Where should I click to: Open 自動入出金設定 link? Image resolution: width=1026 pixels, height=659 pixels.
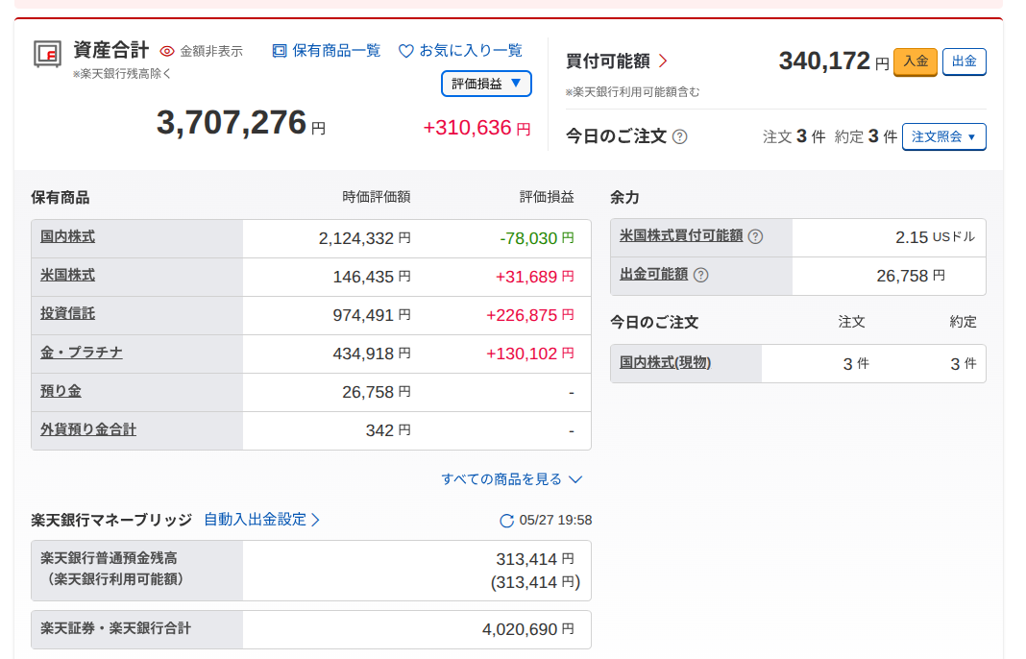click(x=261, y=520)
